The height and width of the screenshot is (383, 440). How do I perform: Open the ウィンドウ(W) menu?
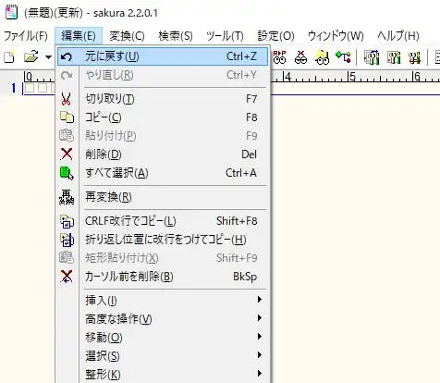pos(336,36)
